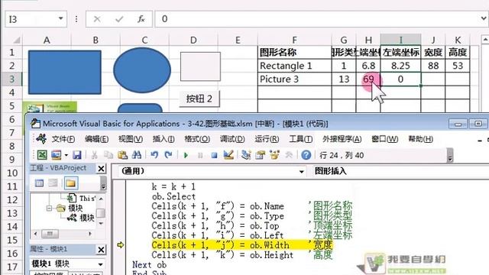Click the View Object icon in project pane

(x=53, y=183)
